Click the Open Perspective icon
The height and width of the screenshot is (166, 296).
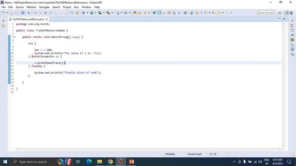click(280, 13)
